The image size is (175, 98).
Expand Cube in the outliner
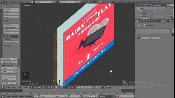[138, 16]
